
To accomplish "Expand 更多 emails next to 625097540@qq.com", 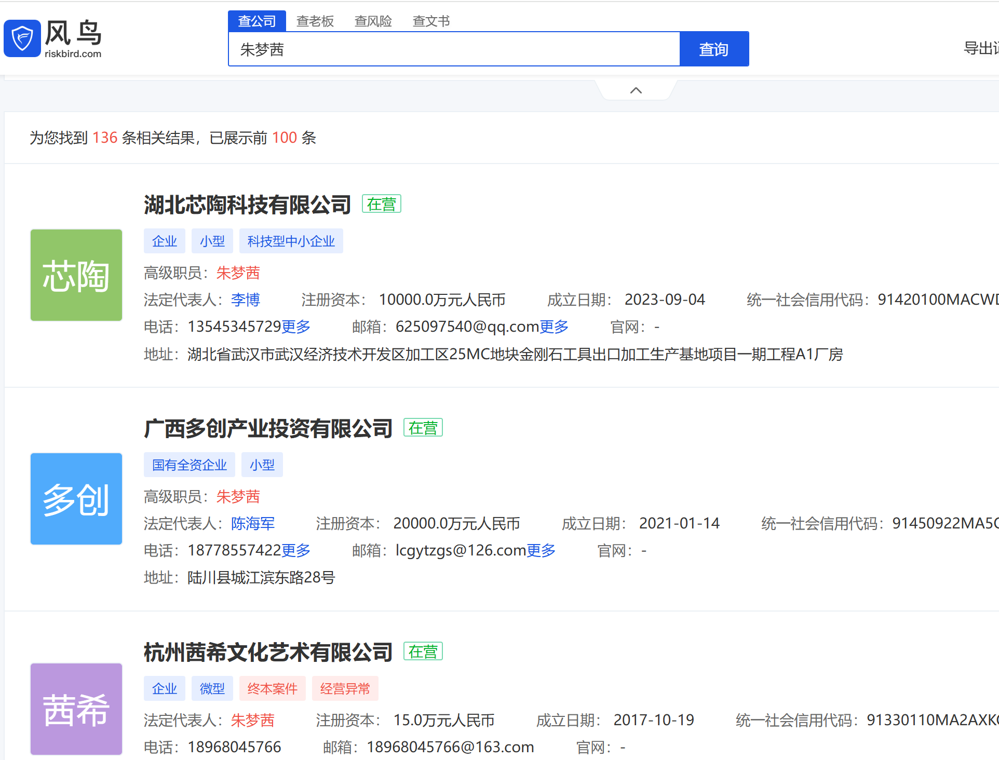I will (x=554, y=327).
